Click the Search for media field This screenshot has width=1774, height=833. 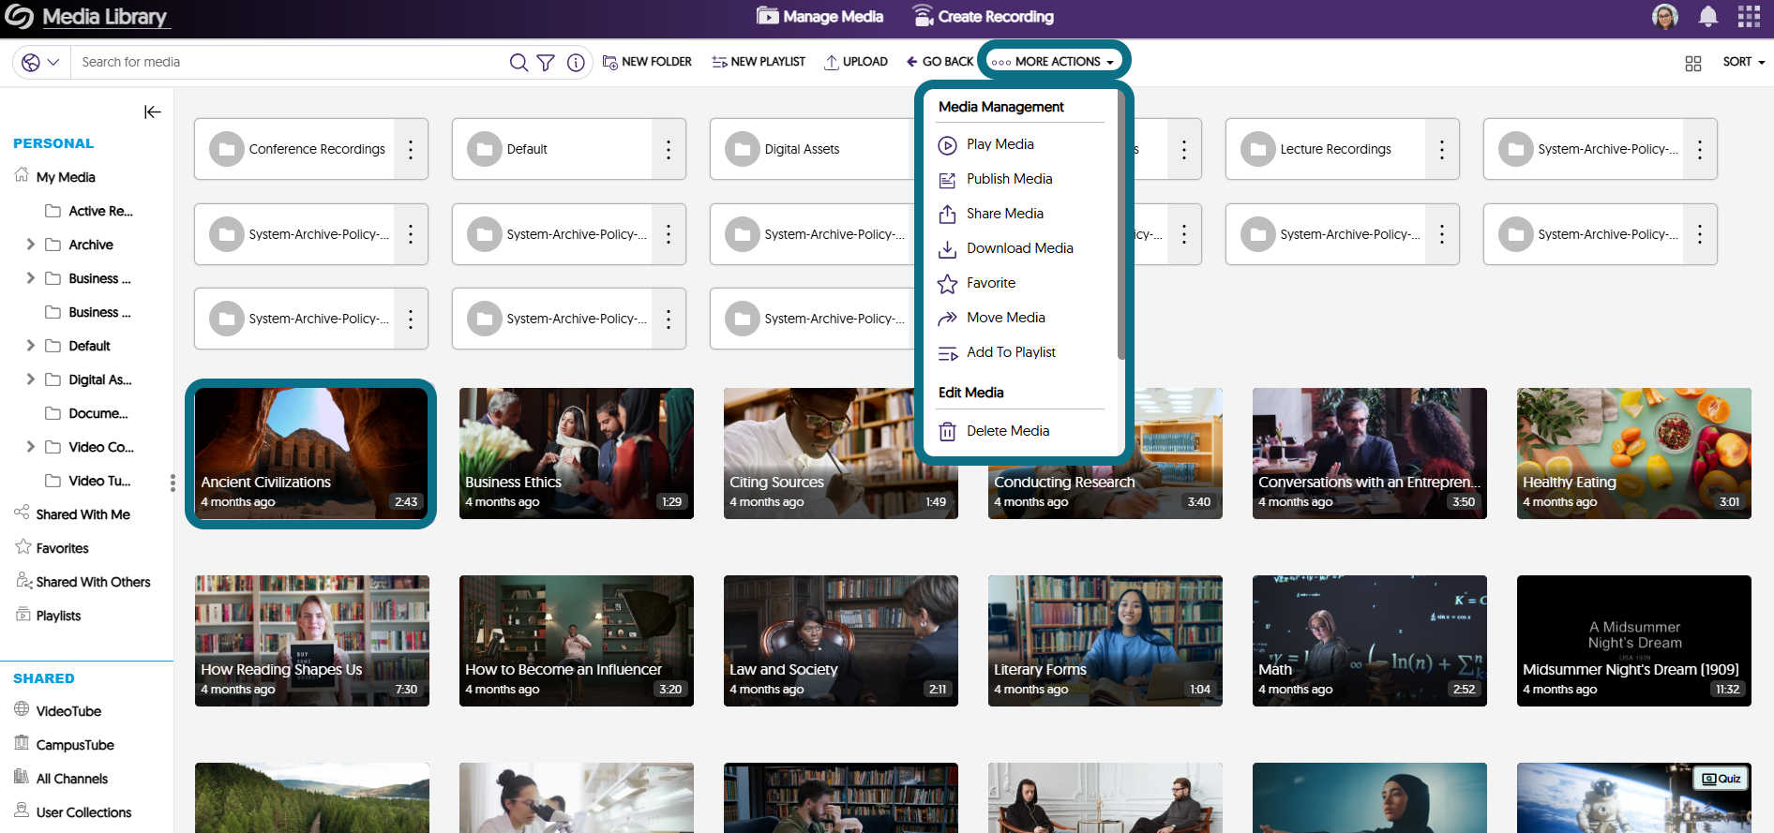(x=291, y=62)
